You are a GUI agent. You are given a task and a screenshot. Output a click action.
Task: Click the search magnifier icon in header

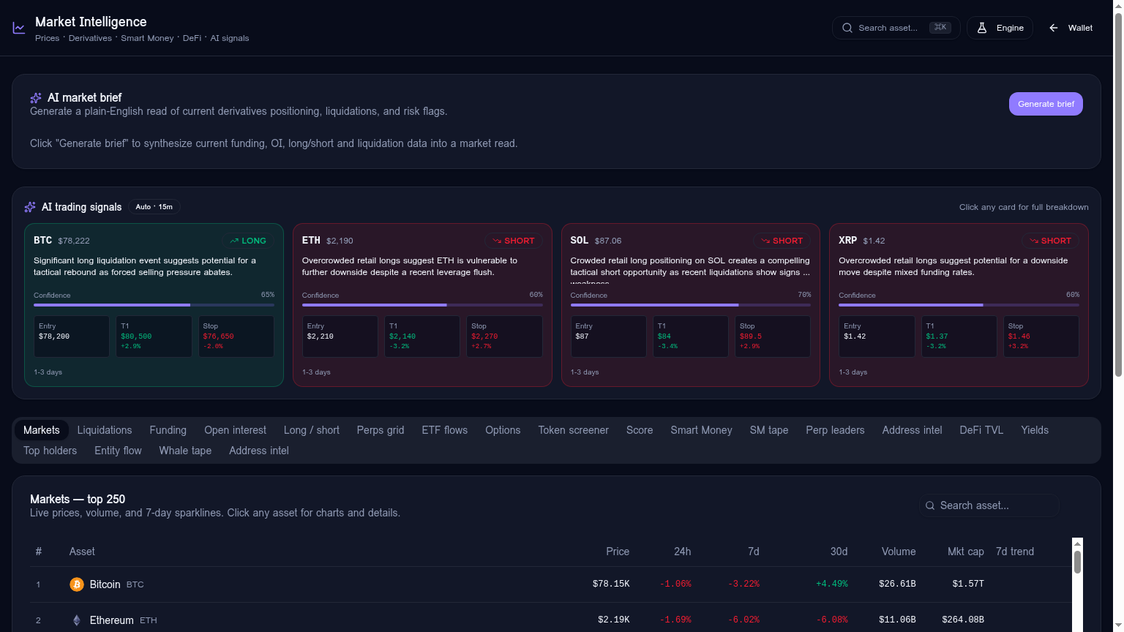click(x=847, y=28)
